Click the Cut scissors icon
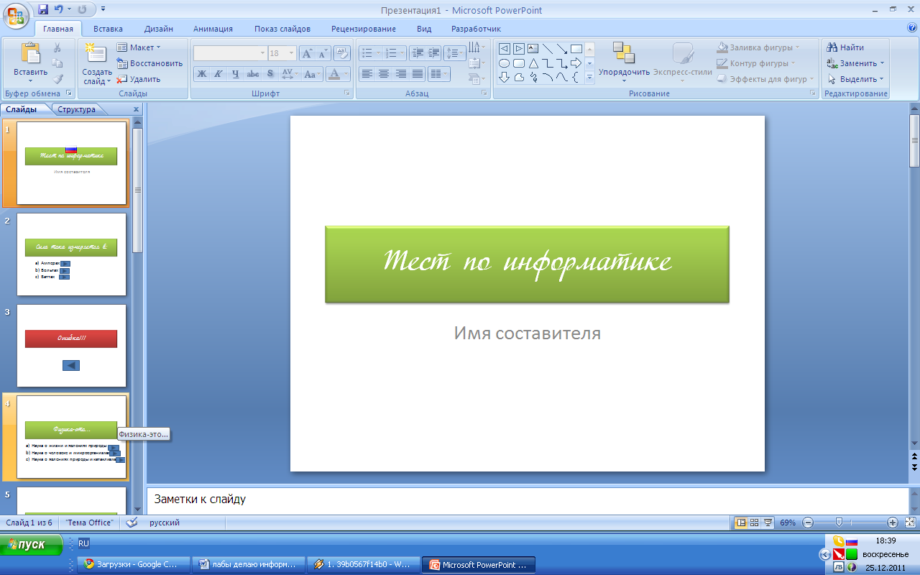The width and height of the screenshot is (920, 575). [x=57, y=47]
